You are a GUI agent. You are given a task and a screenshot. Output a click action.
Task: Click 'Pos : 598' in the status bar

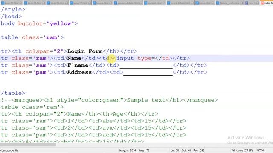[199, 150]
